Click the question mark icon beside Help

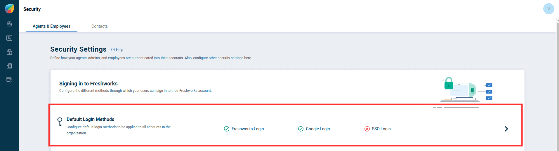(113, 50)
